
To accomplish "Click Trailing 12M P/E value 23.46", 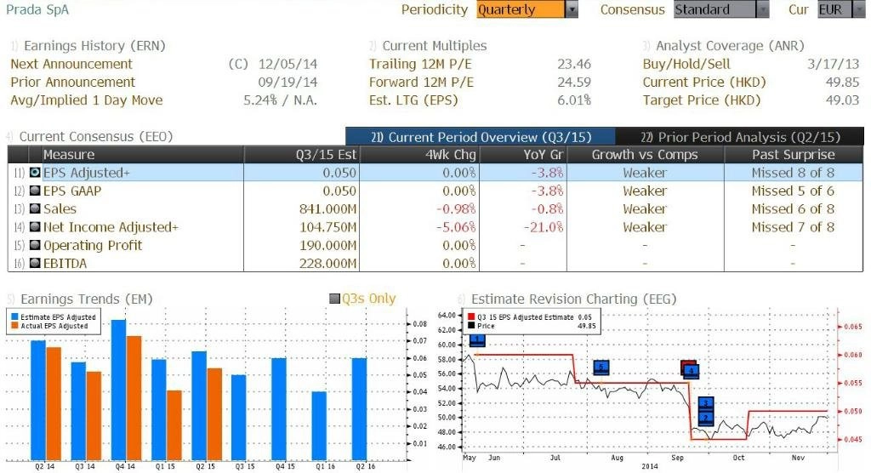I will (x=574, y=64).
